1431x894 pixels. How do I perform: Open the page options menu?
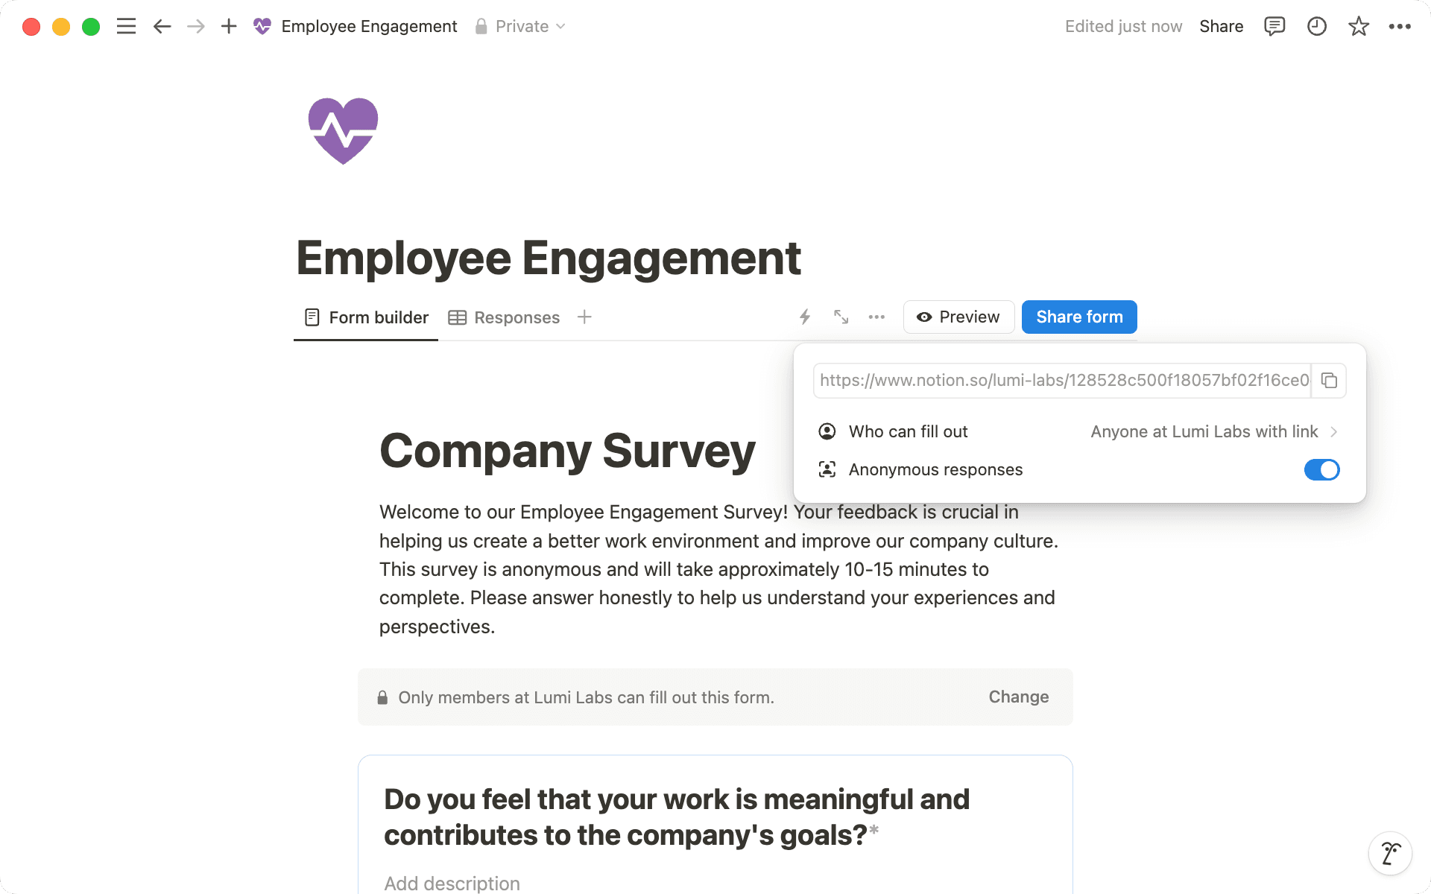[1400, 26]
